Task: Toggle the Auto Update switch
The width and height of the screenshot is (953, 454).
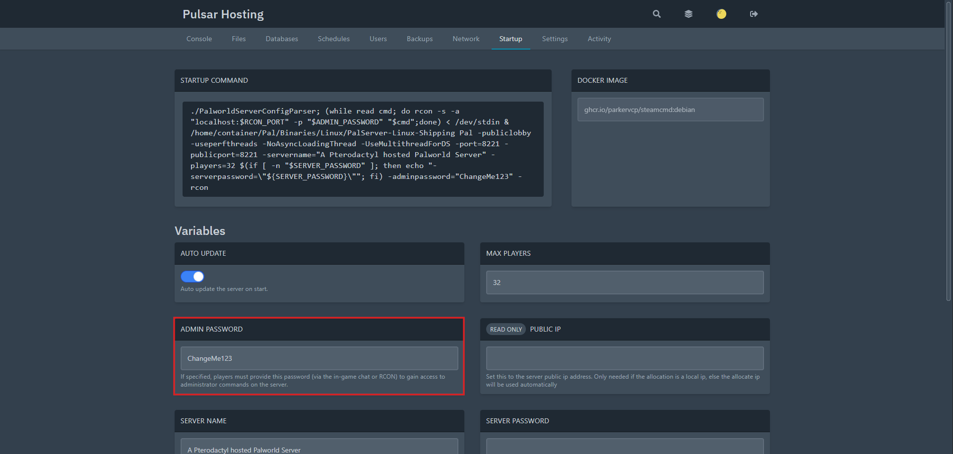Action: (x=192, y=277)
